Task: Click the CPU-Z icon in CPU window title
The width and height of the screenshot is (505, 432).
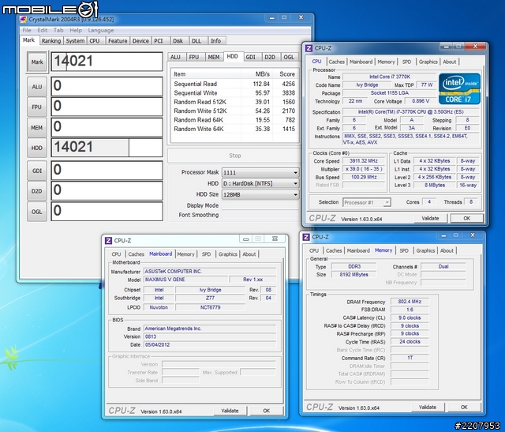Action: coord(309,48)
